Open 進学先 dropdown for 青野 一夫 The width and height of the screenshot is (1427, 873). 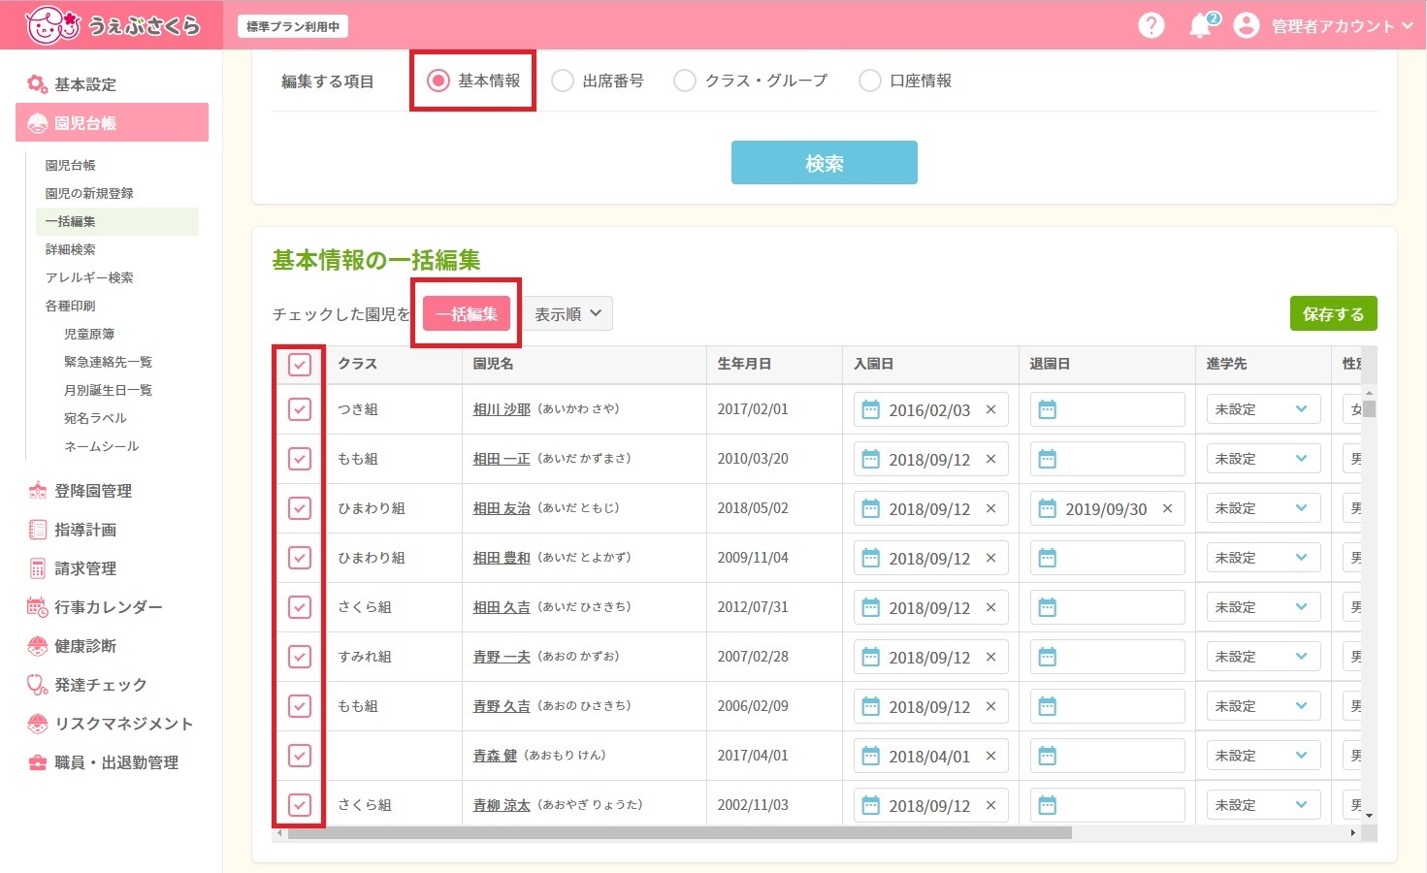pyautogui.click(x=1263, y=657)
